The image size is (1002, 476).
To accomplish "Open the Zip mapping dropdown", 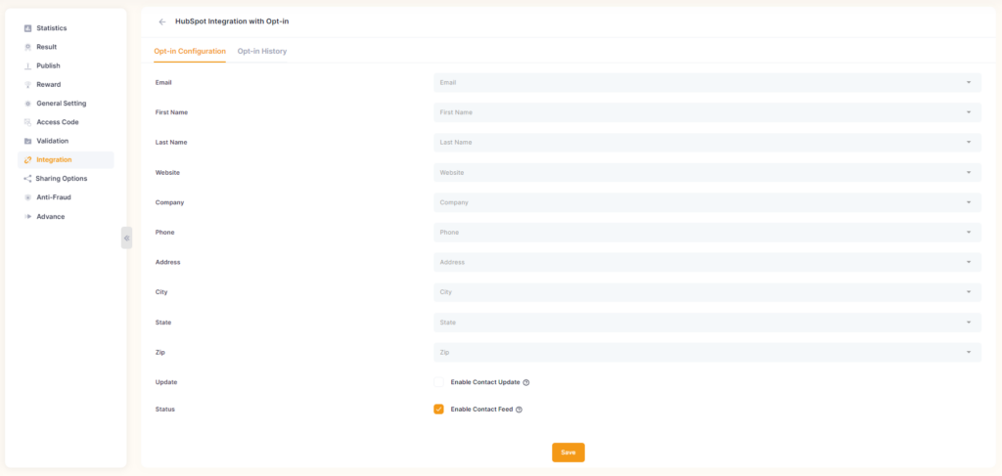I will click(706, 352).
